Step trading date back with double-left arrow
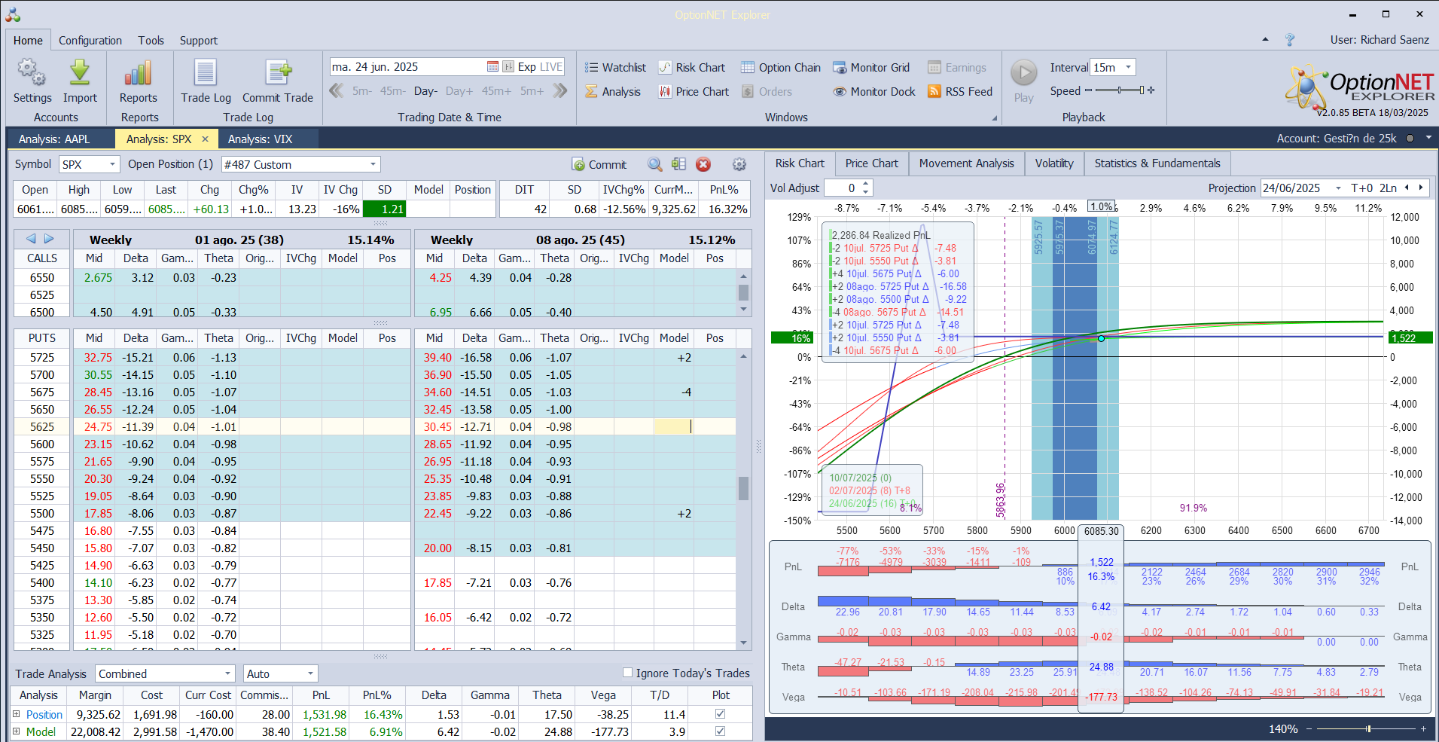Viewport: 1439px width, 742px height. point(337,91)
